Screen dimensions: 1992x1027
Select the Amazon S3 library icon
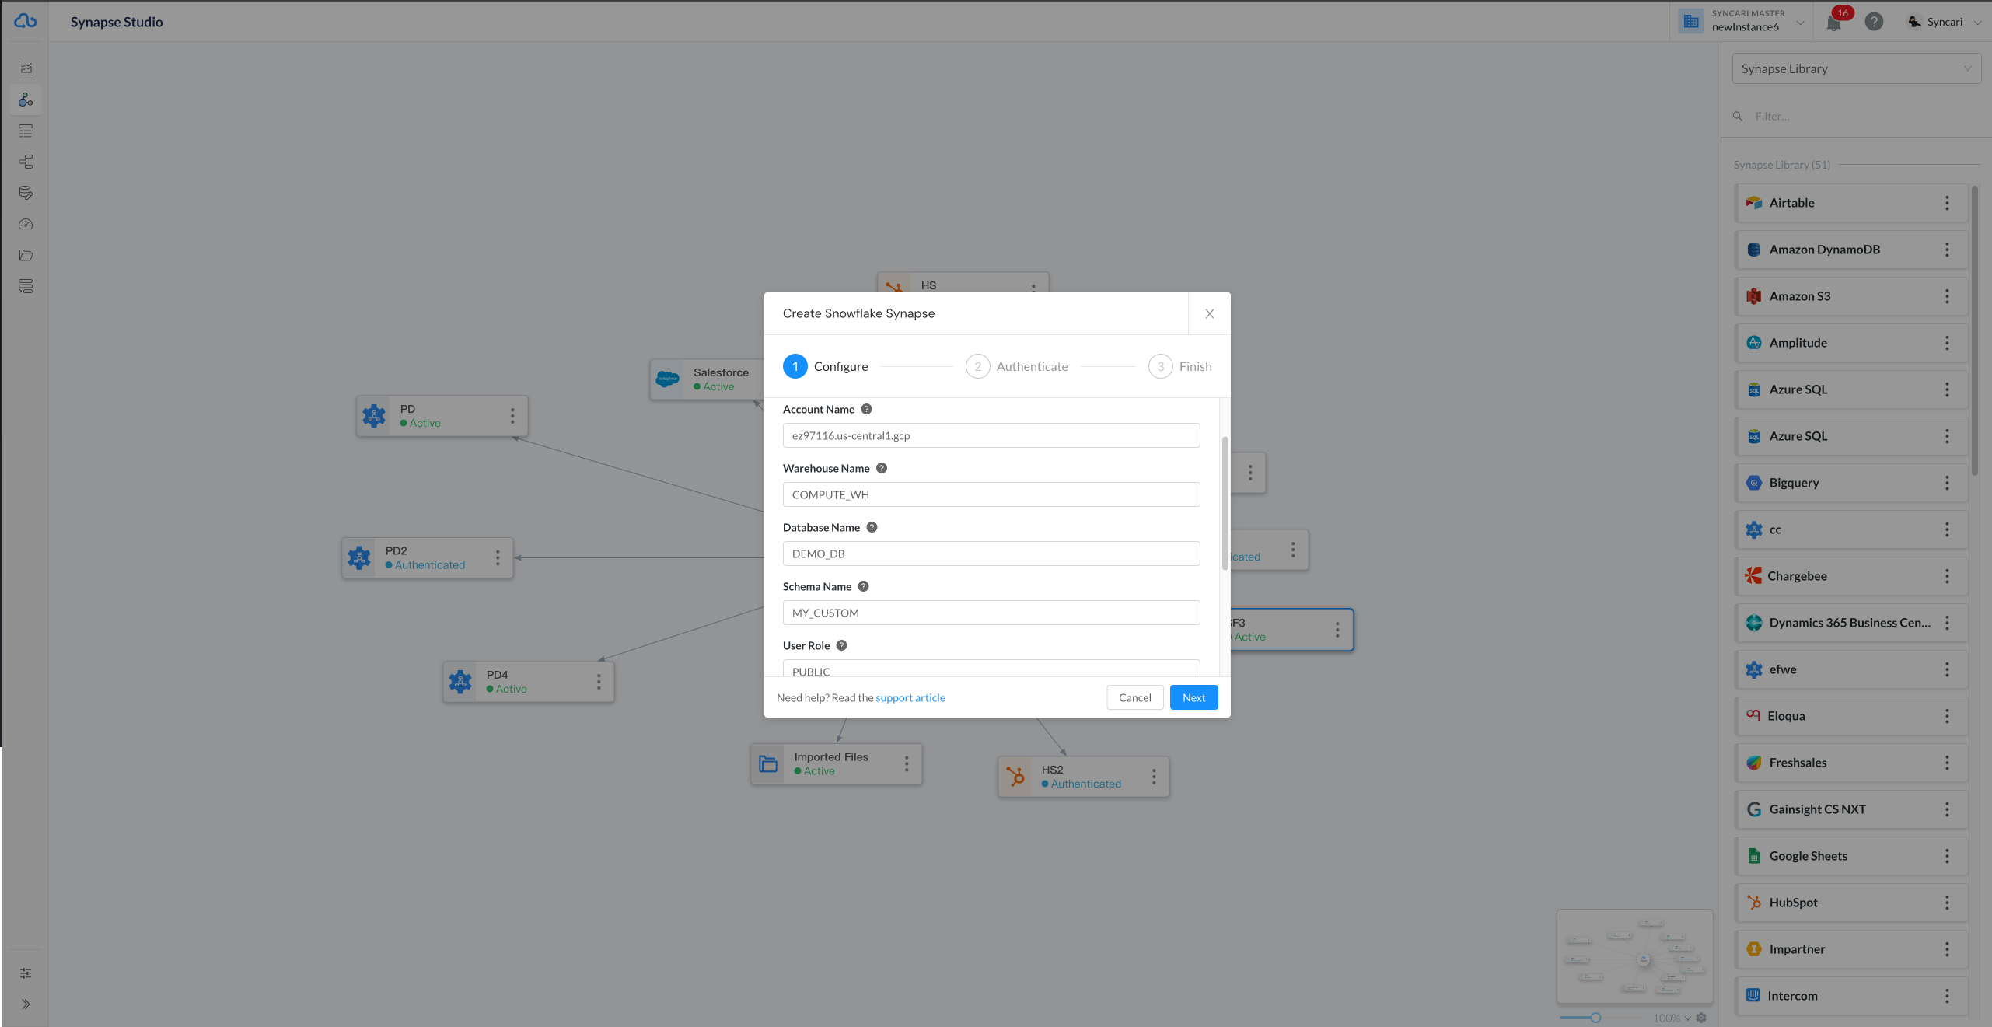click(1754, 296)
